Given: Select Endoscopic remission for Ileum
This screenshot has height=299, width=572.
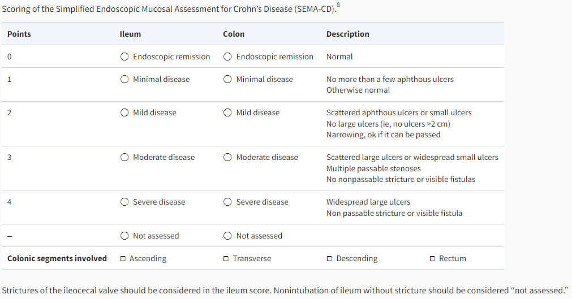Looking at the screenshot, I should (124, 57).
